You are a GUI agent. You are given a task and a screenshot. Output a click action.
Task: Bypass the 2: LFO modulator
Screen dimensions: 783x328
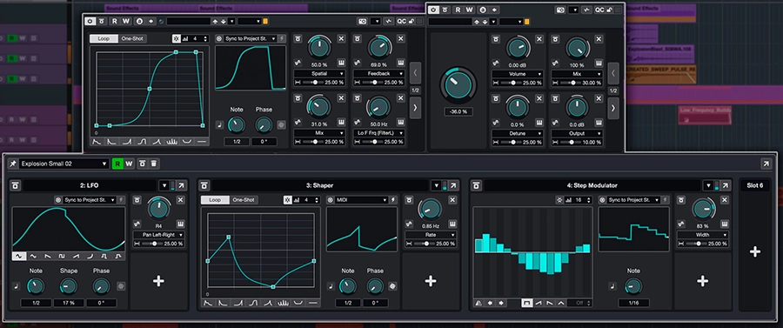[16, 185]
